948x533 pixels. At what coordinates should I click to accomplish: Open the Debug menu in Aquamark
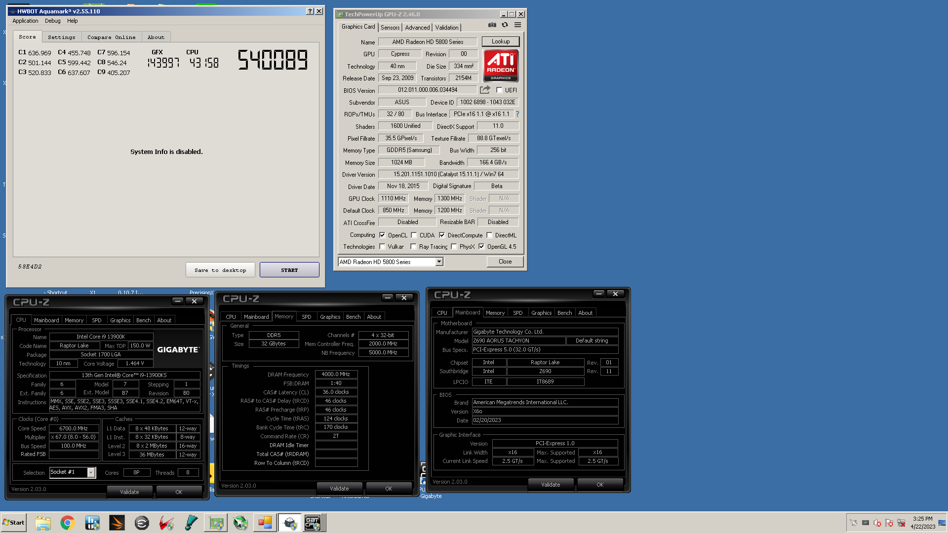tap(53, 21)
